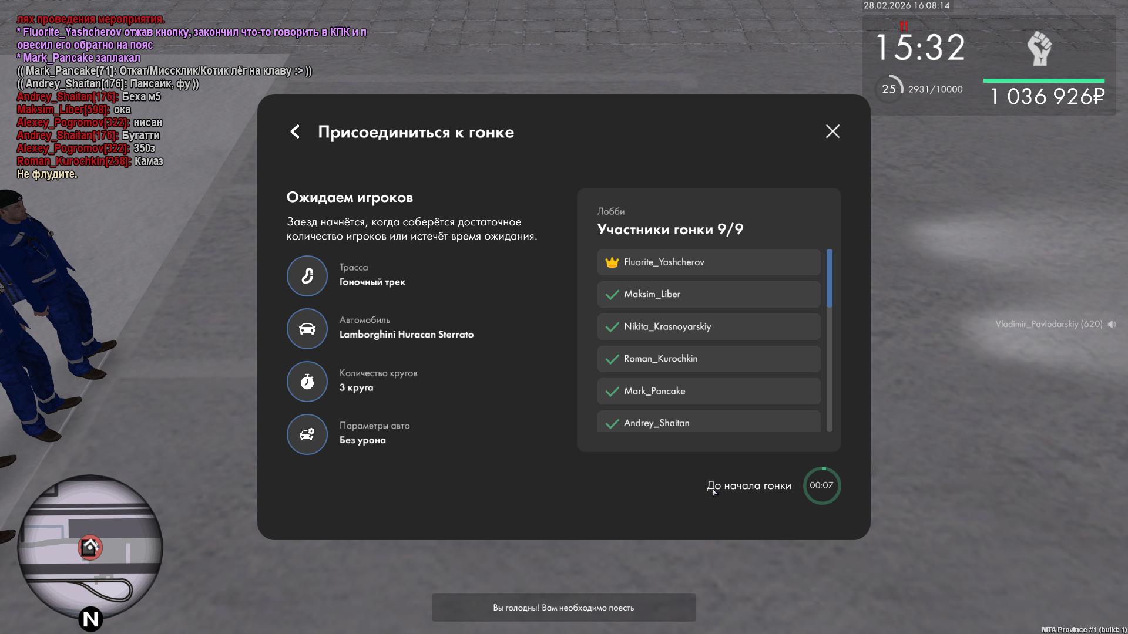Click the green health bar above money
The image size is (1128, 634).
1044,80
